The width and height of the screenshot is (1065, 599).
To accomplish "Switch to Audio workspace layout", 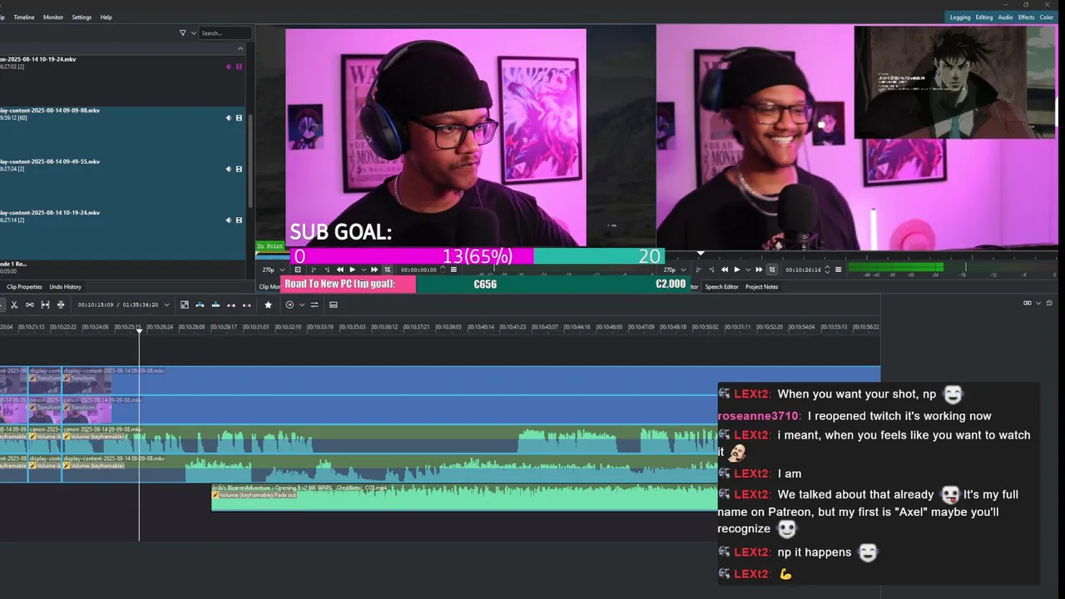I will click(x=1005, y=17).
